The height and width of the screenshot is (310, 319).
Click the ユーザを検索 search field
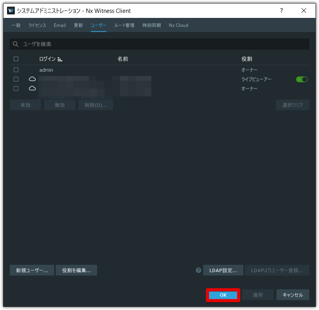pyautogui.click(x=159, y=44)
